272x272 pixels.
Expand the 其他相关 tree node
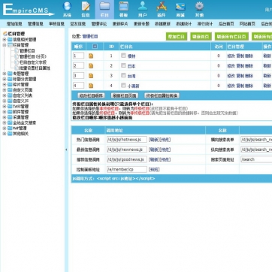(x=5, y=134)
